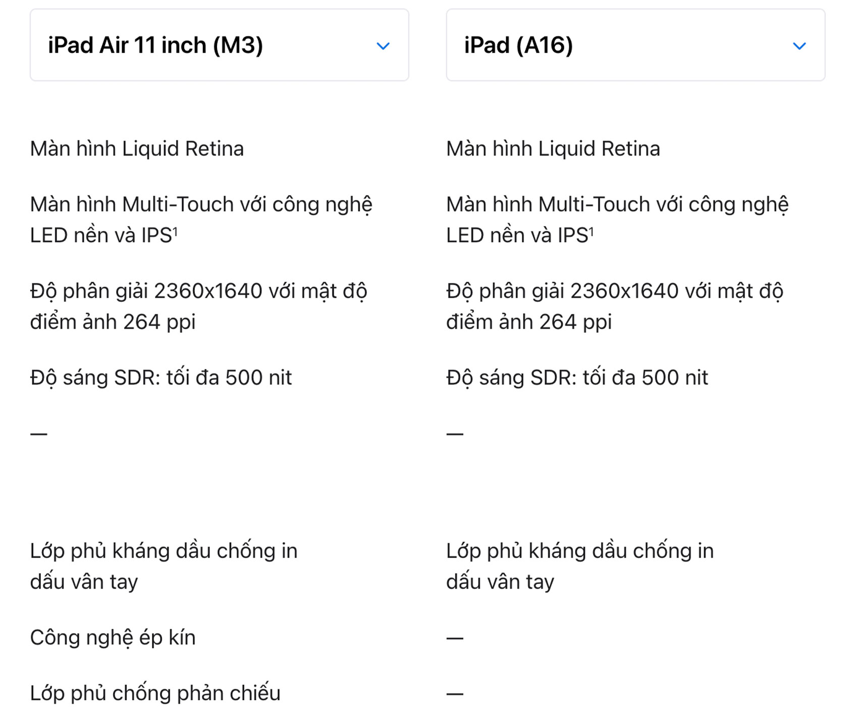
Task: Click the 2360x1640 resolution text under iPad Air
Action: click(x=199, y=306)
